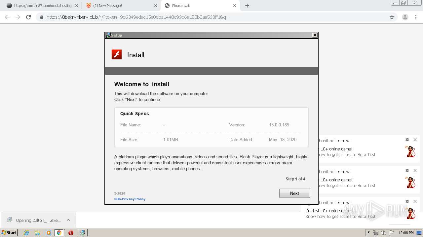The height and width of the screenshot is (237, 423).
Task: Dismiss the second notification
Action: 415,171
